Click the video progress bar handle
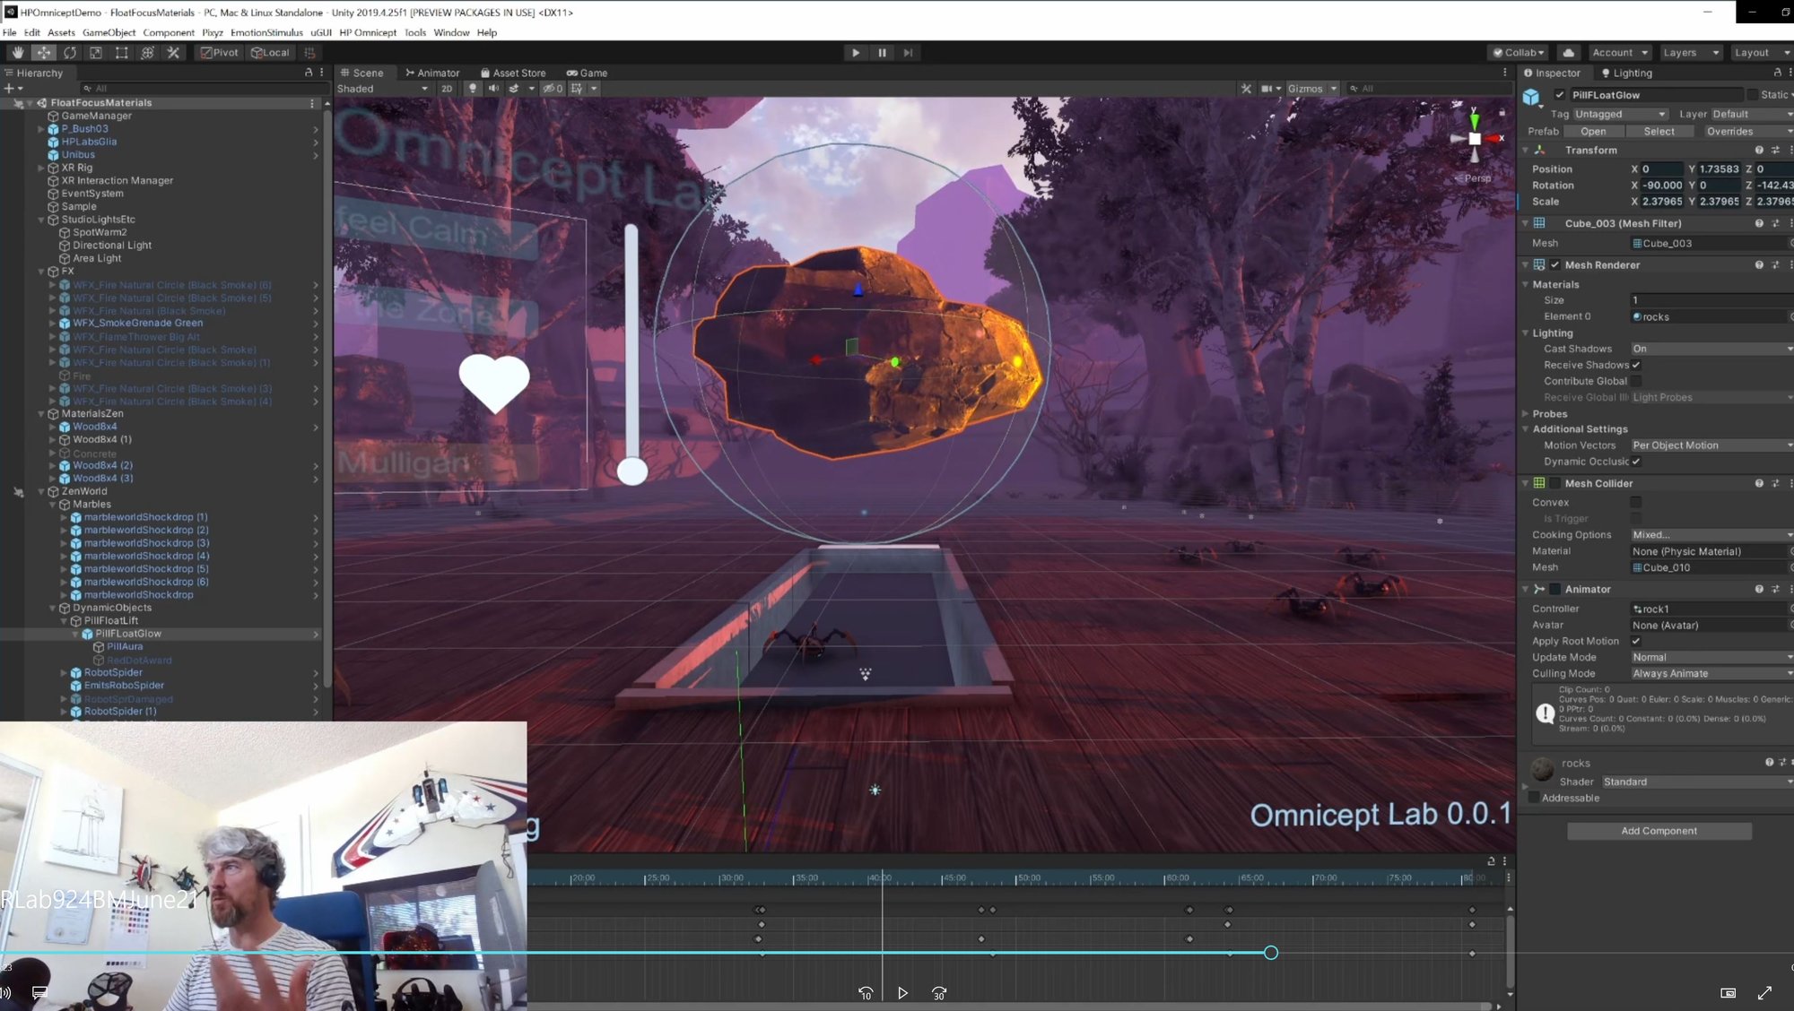The image size is (1794, 1011). (x=1271, y=953)
